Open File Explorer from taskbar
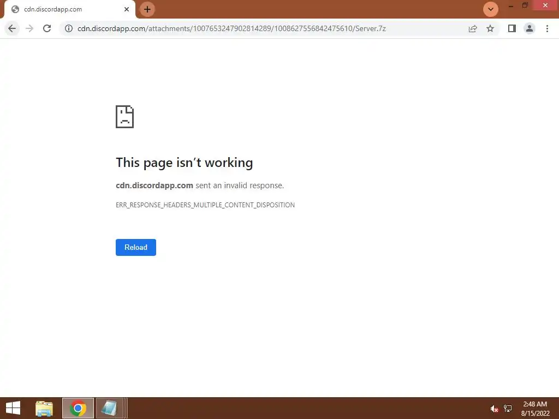The width and height of the screenshot is (559, 419). pos(44,408)
